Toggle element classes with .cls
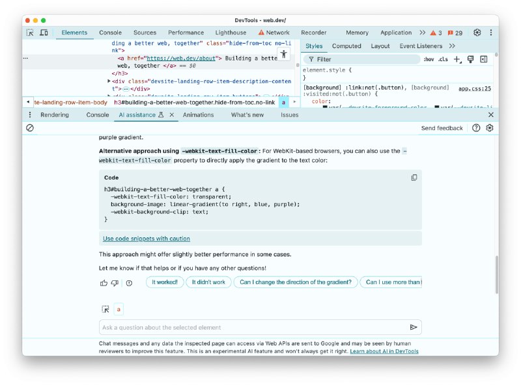The image size is (521, 385). tap(444, 59)
